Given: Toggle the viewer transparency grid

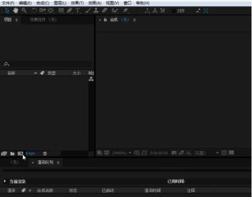Looking at the screenshot, I should click(x=231, y=153).
